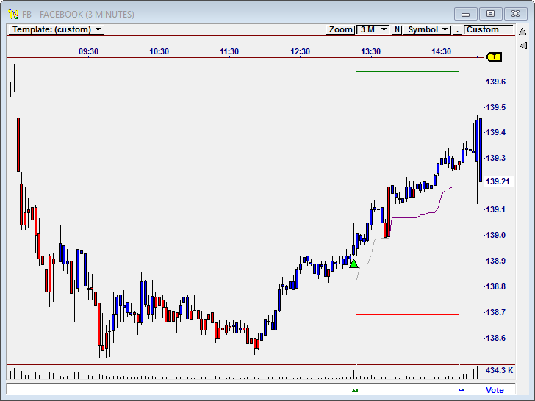Click the Custom text field
The image size is (535, 401).
489,29
